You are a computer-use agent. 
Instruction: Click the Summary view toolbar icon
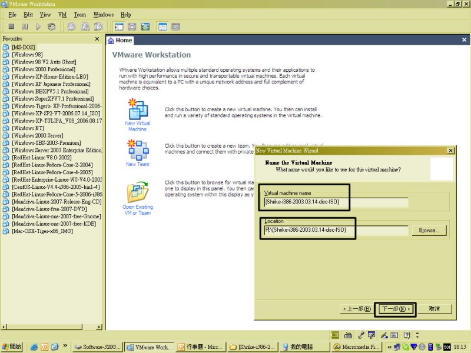pos(163,26)
